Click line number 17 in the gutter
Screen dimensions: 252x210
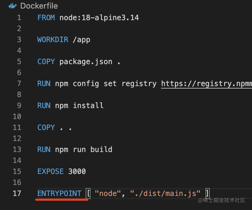coord(17,193)
